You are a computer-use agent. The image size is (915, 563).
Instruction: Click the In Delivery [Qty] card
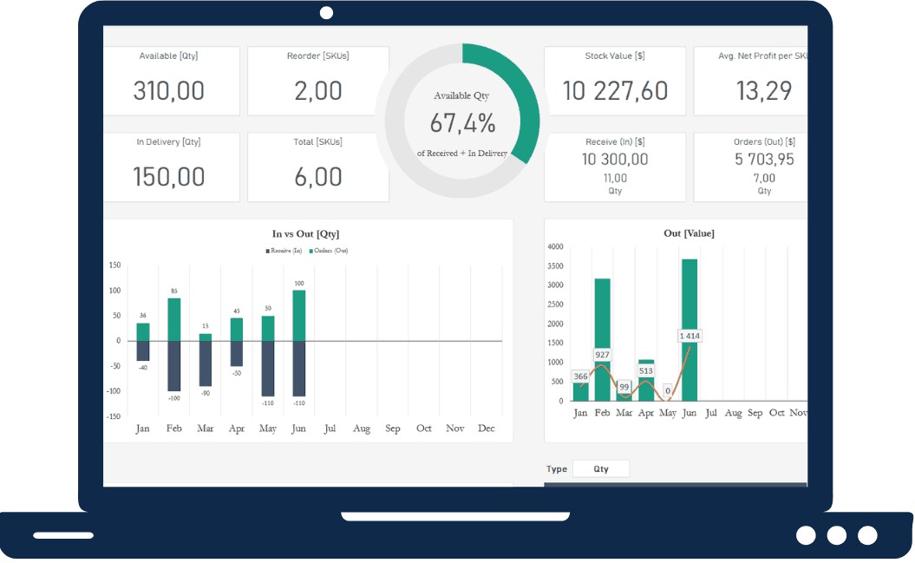[170, 167]
